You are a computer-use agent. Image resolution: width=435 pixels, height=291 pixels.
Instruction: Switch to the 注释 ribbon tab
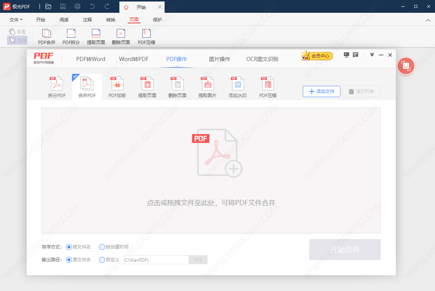(x=87, y=20)
